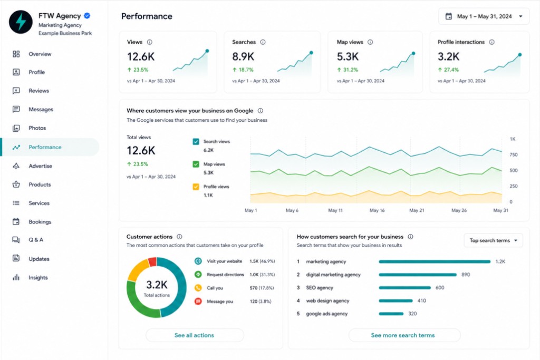This screenshot has height=360, width=540.
Task: Select Insights in the sidebar menu
Action: tap(38, 277)
